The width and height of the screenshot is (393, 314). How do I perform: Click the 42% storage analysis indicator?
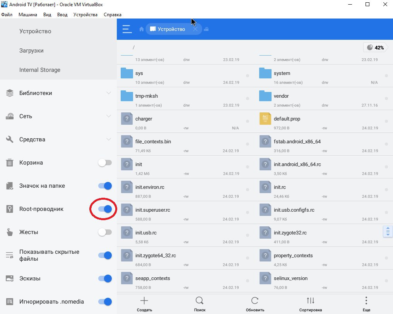(x=375, y=48)
